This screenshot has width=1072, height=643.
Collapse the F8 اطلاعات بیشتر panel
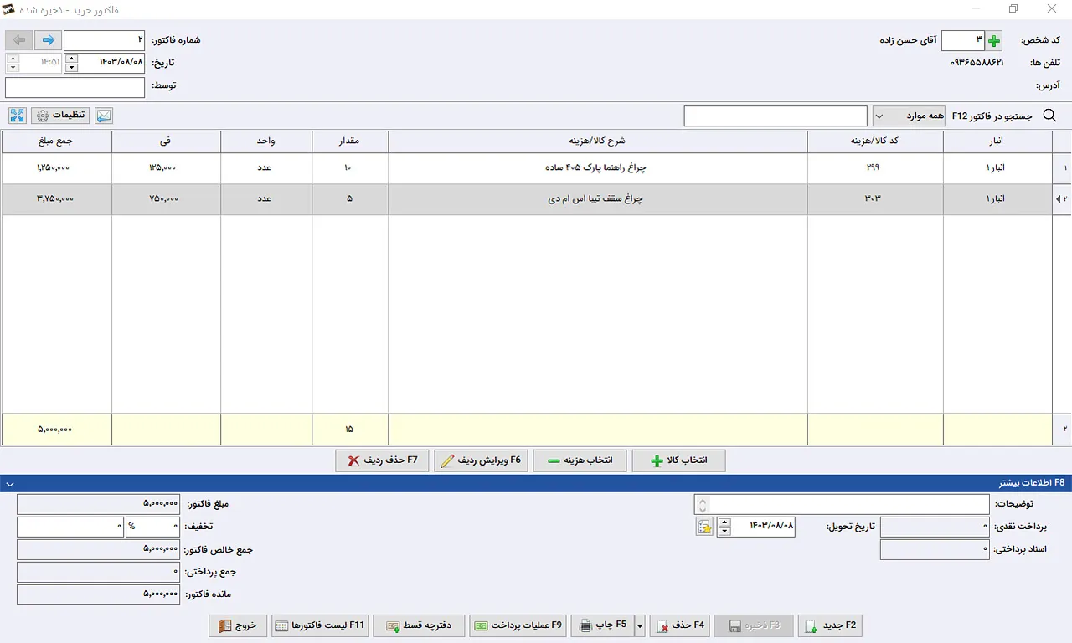pyautogui.click(x=8, y=483)
